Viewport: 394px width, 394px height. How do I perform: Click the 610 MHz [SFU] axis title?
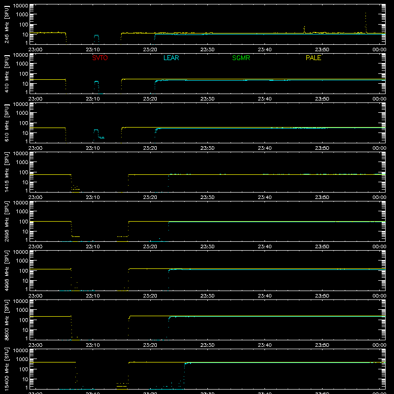(7, 123)
